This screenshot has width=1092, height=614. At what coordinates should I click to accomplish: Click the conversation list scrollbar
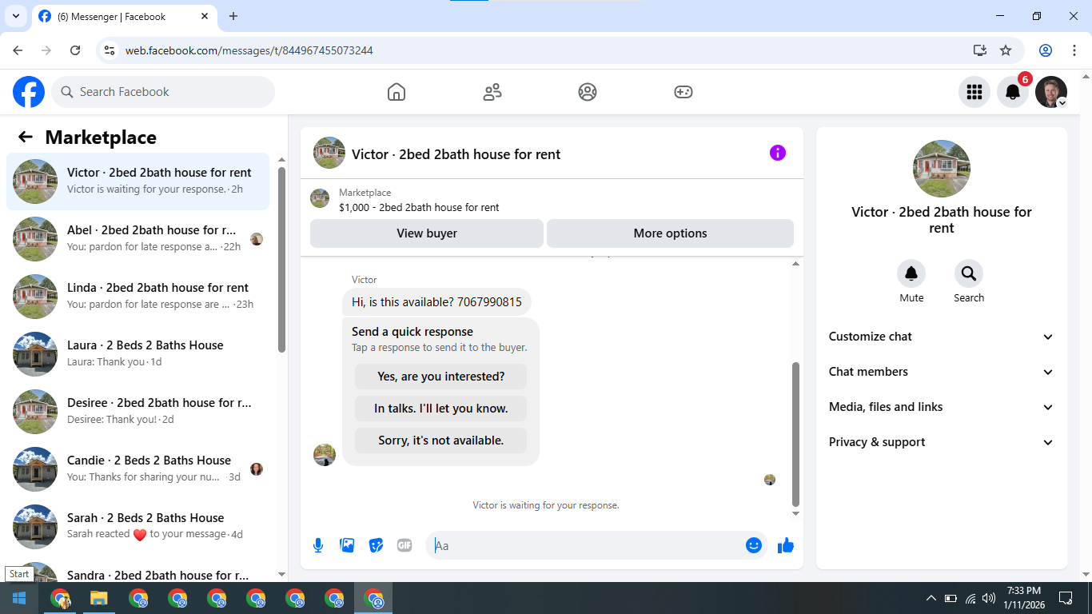281,260
